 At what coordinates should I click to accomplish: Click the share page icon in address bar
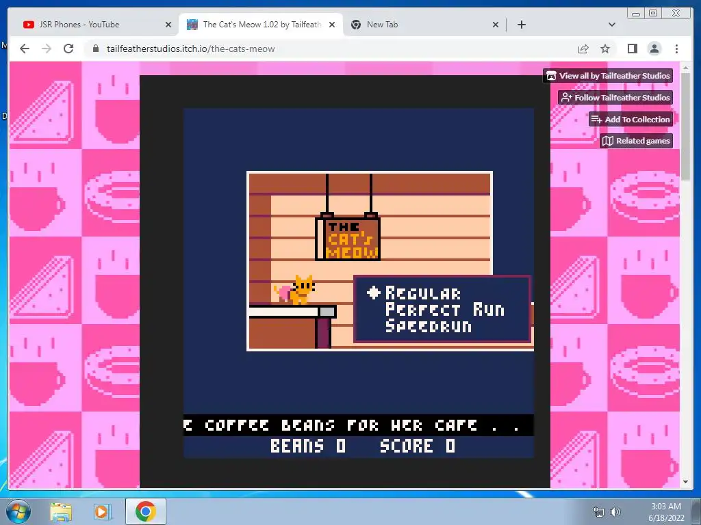[x=583, y=49]
